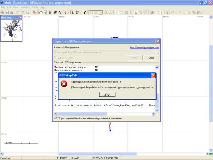Select the arrow Select Objects tool
213x160 pixels.
tap(50, 12)
